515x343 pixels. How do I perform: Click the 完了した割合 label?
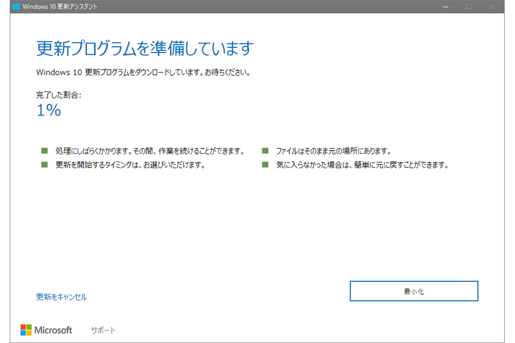pos(58,95)
